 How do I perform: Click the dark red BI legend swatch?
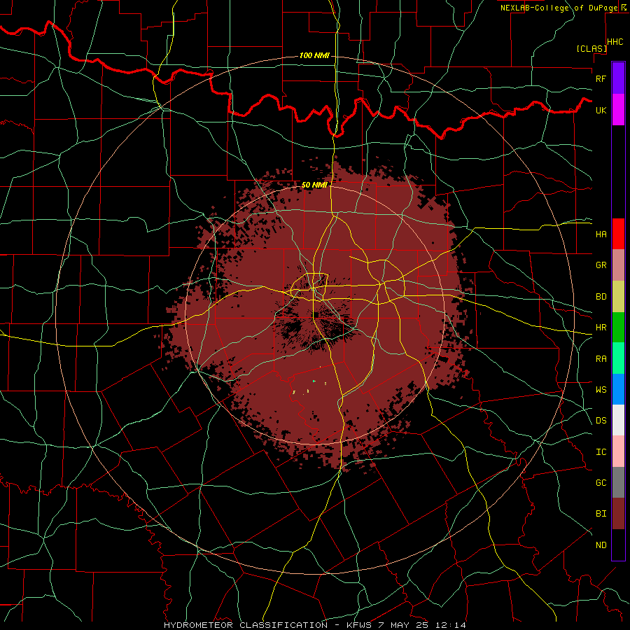coord(618,514)
